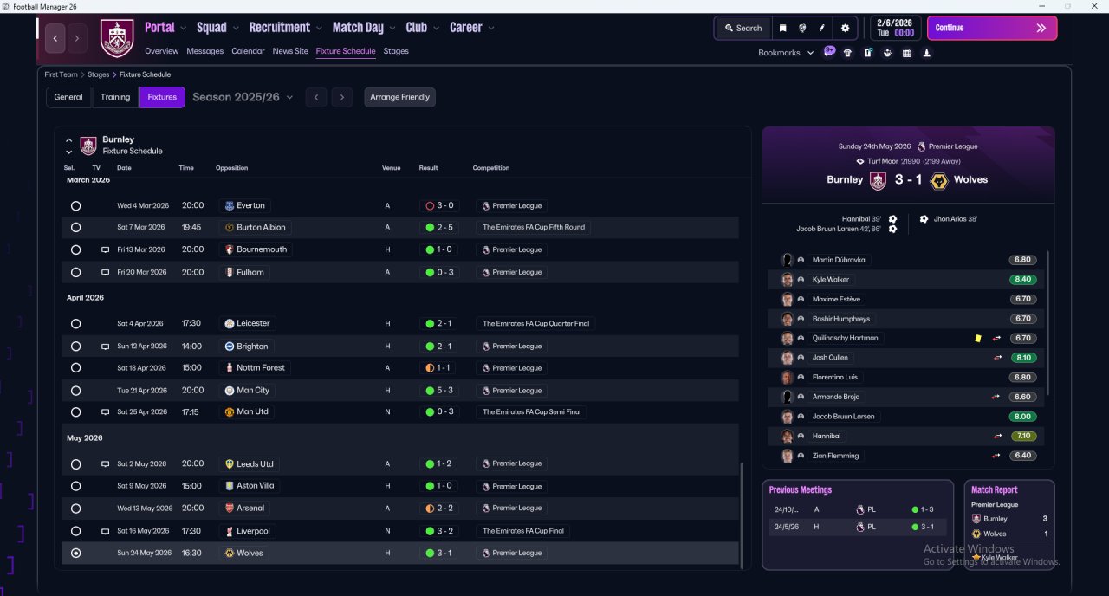Select the radio button for the Wolves fixture
The image size is (1109, 596).
point(76,553)
